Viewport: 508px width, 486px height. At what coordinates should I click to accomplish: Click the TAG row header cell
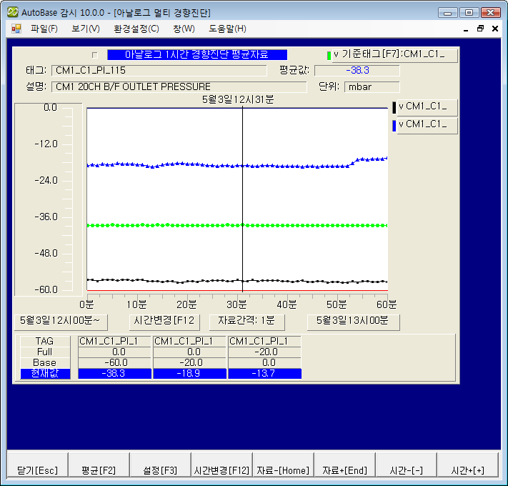(x=45, y=341)
